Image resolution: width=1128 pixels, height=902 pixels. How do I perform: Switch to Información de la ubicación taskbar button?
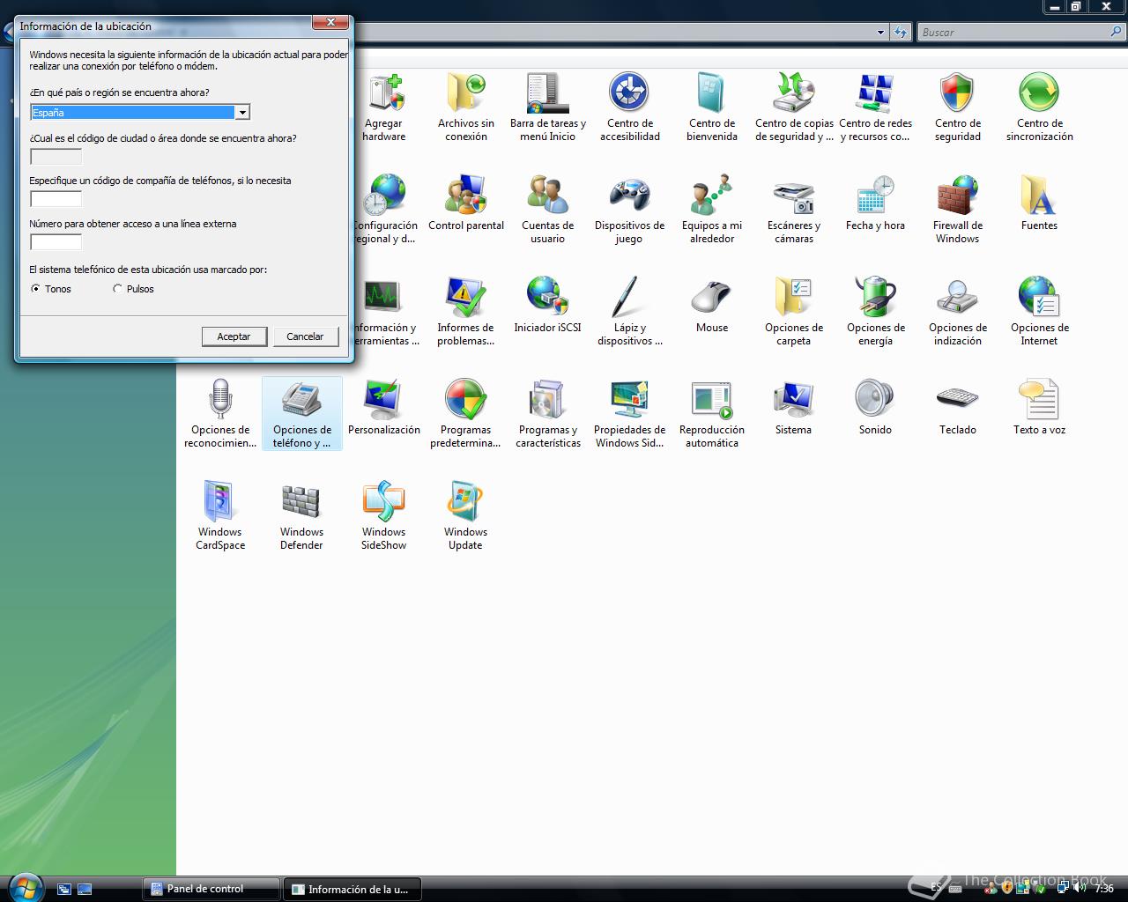352,889
